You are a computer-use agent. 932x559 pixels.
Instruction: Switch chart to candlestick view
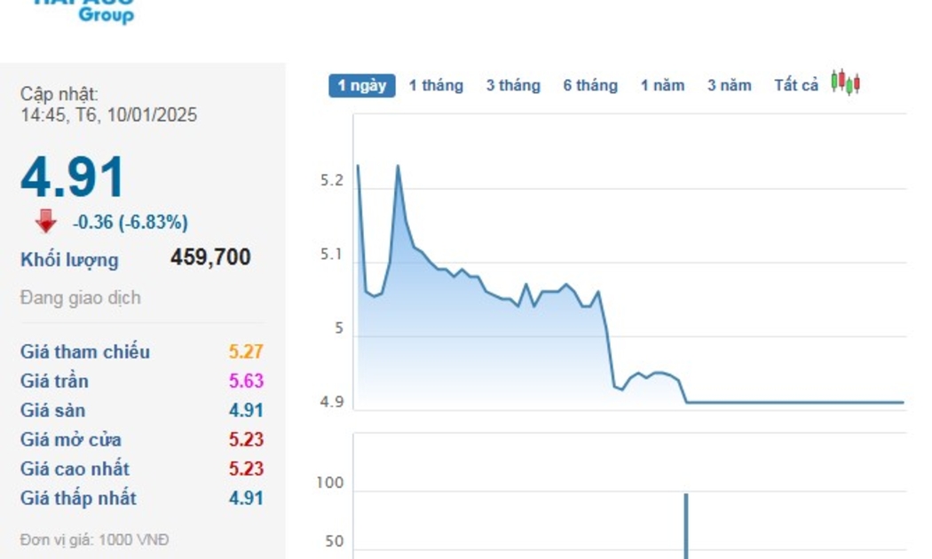tap(845, 83)
